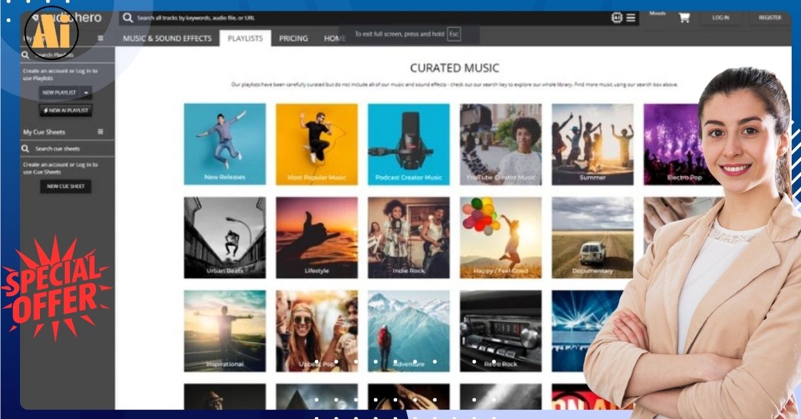Open the Upbeat Pop playlist

click(316, 331)
